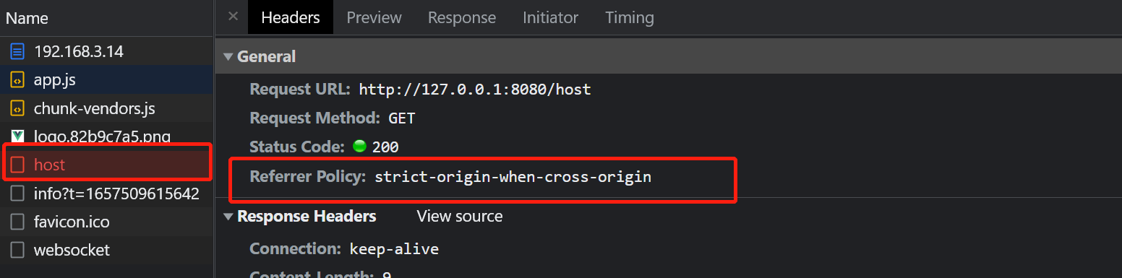Click the file icon beside info?t=1657509615642
Screen dimensions: 1122x278
[x=18, y=194]
